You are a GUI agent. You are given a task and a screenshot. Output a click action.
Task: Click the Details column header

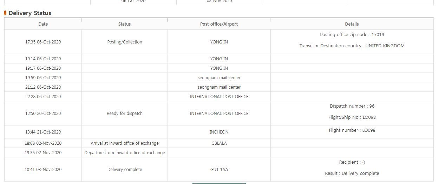pos(352,24)
